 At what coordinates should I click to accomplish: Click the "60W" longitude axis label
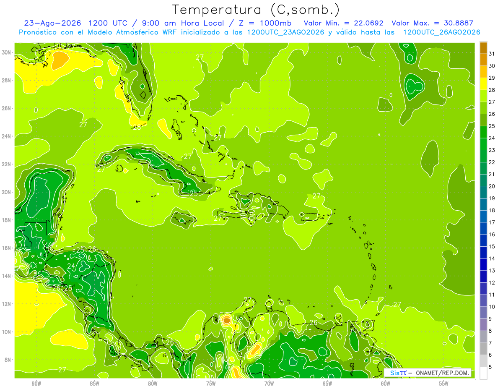point(386,384)
